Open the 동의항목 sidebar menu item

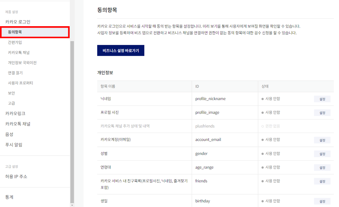coord(35,32)
